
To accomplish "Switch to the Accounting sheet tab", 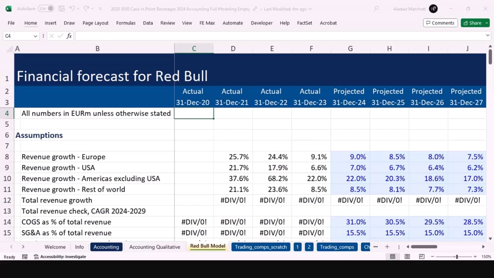I will coord(106,247).
